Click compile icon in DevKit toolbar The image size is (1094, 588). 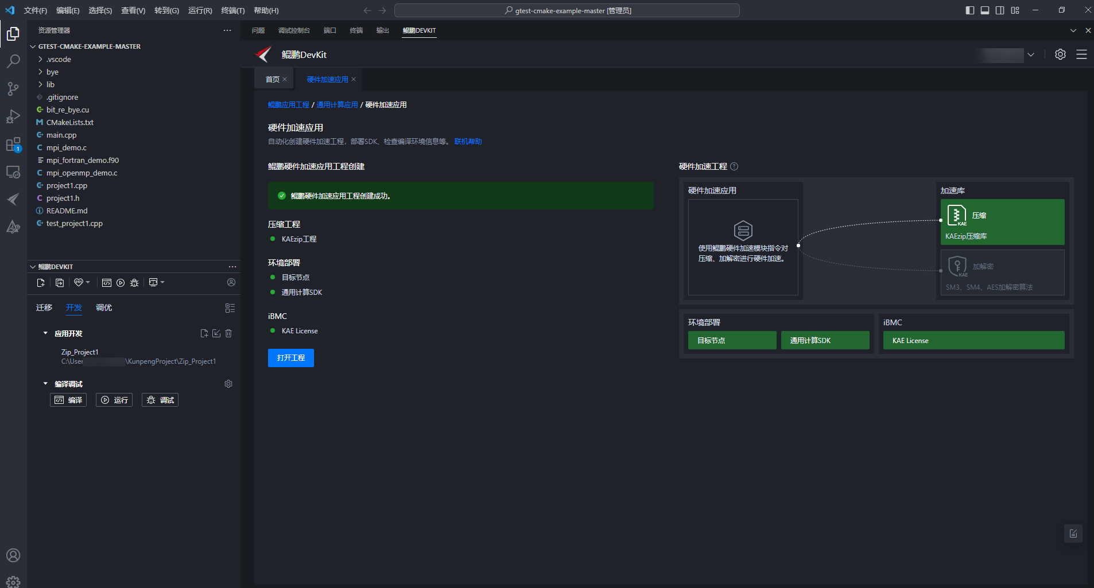coord(107,282)
